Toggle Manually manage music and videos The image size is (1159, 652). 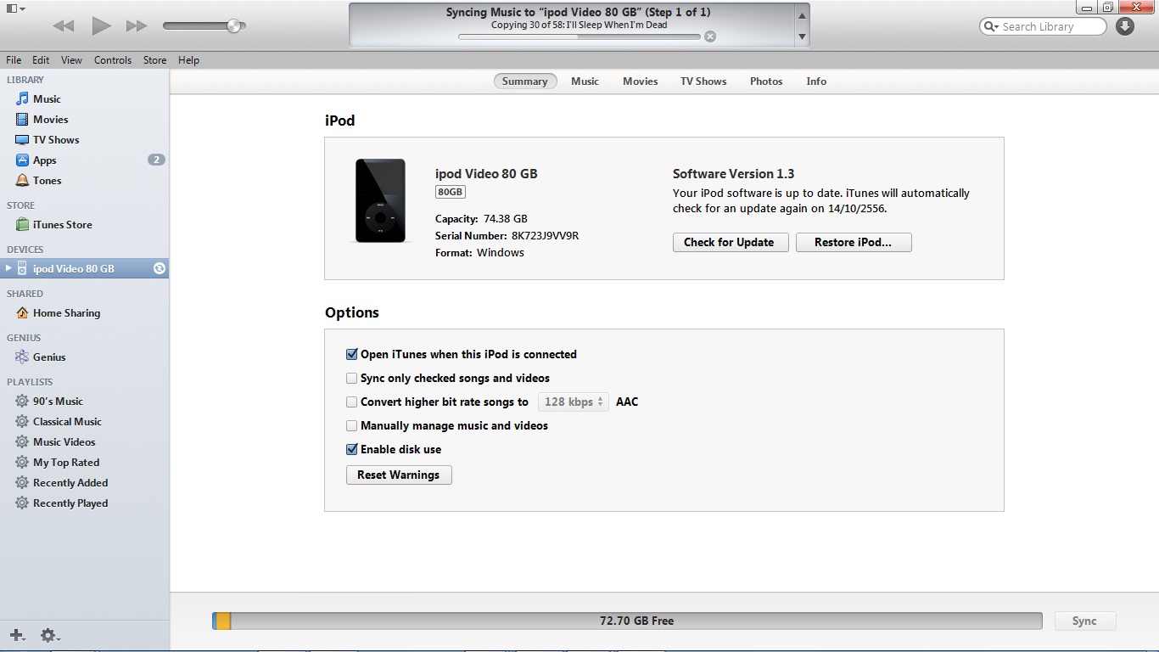pos(351,426)
